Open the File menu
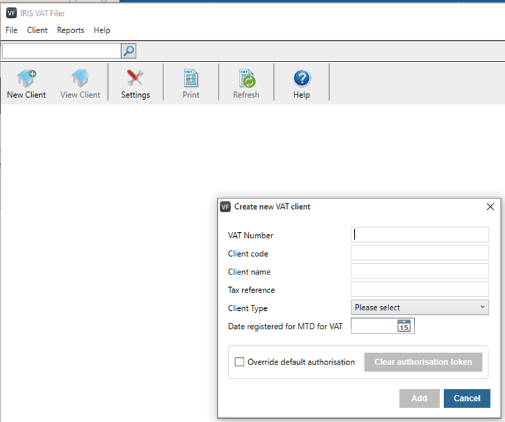Image resolution: width=505 pixels, height=422 pixels. [12, 30]
